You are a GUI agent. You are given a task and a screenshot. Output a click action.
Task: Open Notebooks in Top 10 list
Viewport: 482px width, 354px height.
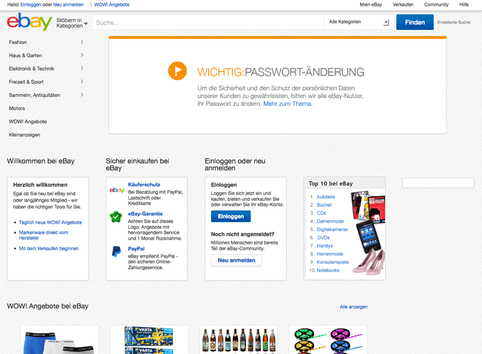click(x=328, y=270)
